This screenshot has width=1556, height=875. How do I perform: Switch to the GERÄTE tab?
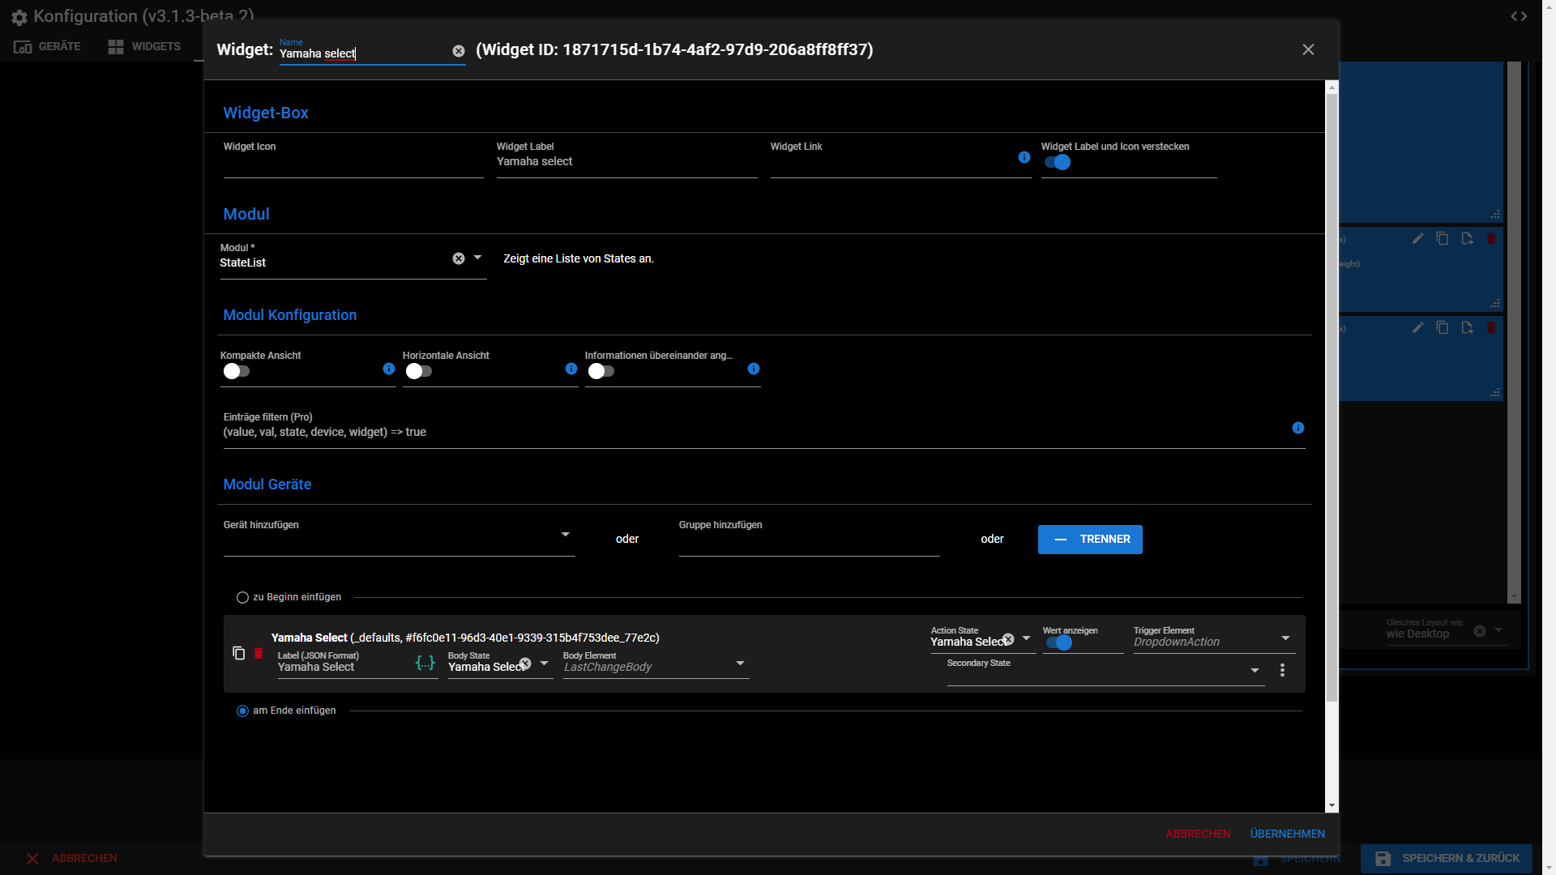click(x=47, y=46)
